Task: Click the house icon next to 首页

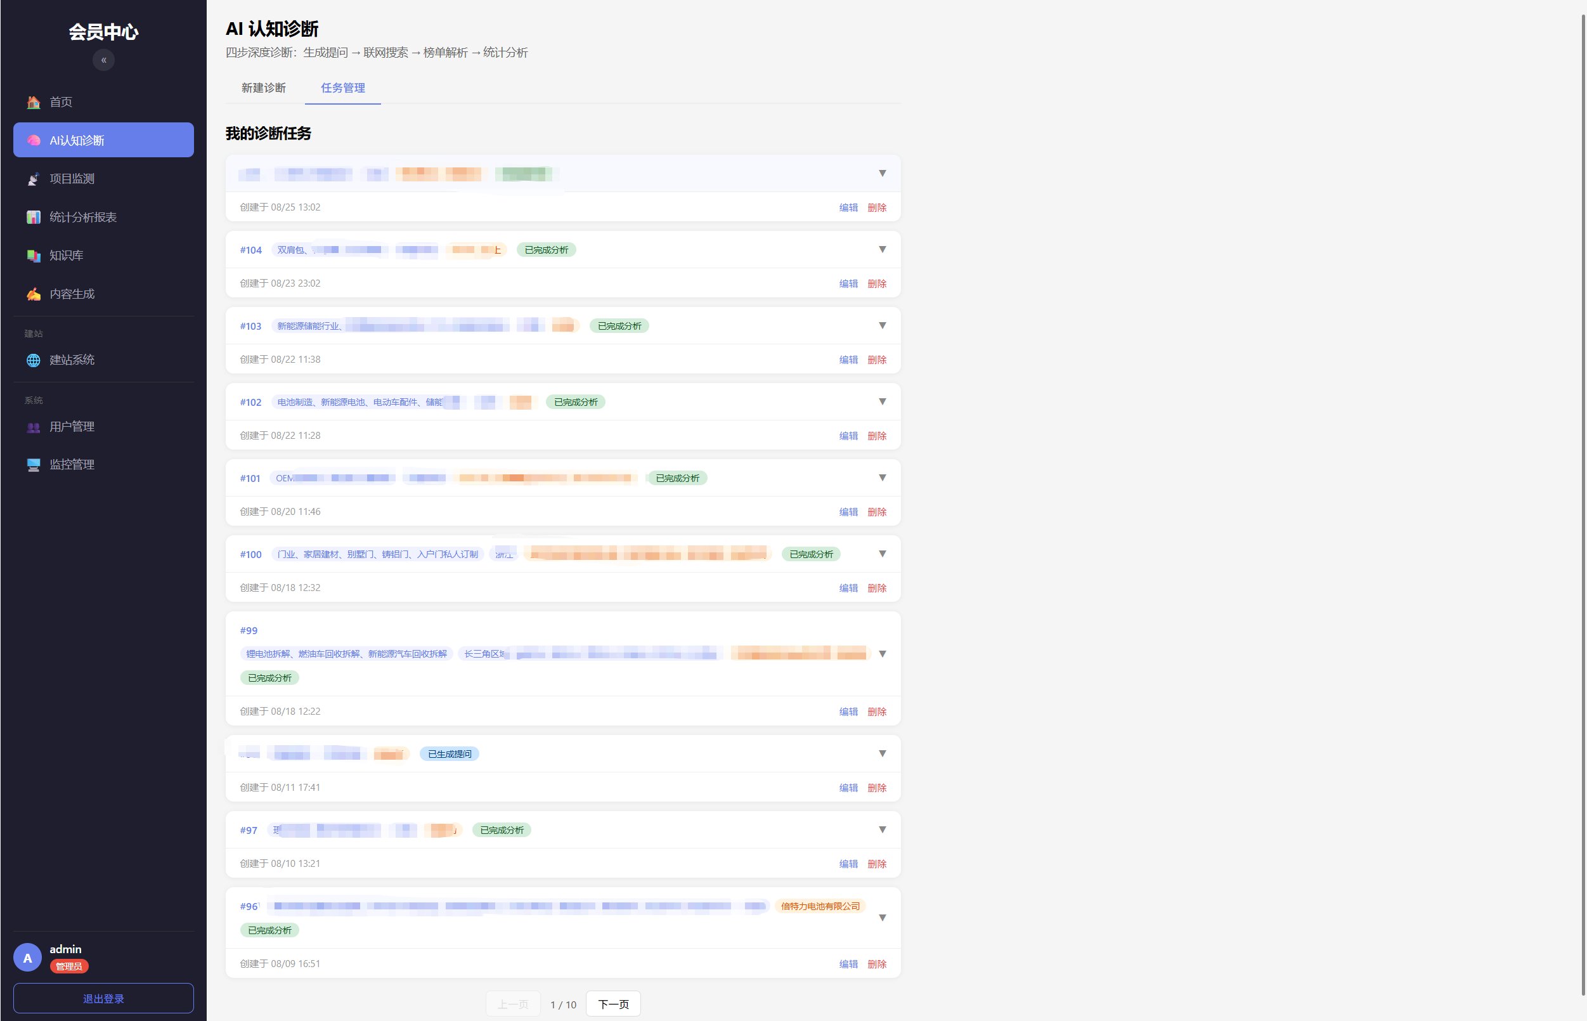Action: (33, 102)
